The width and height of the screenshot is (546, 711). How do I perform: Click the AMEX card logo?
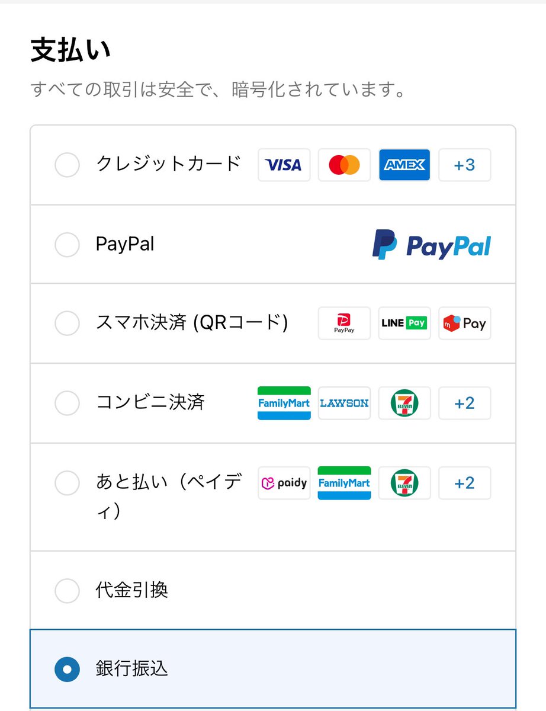pyautogui.click(x=404, y=165)
